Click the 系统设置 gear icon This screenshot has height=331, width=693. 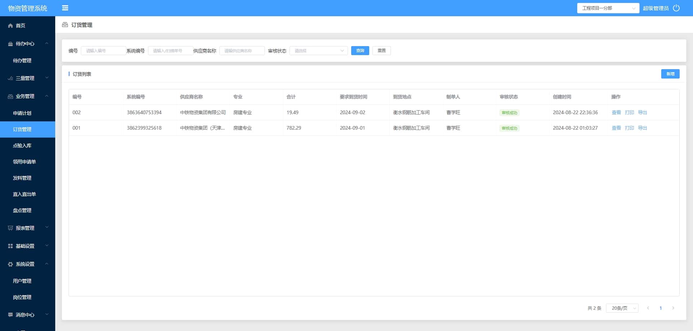[x=10, y=264]
